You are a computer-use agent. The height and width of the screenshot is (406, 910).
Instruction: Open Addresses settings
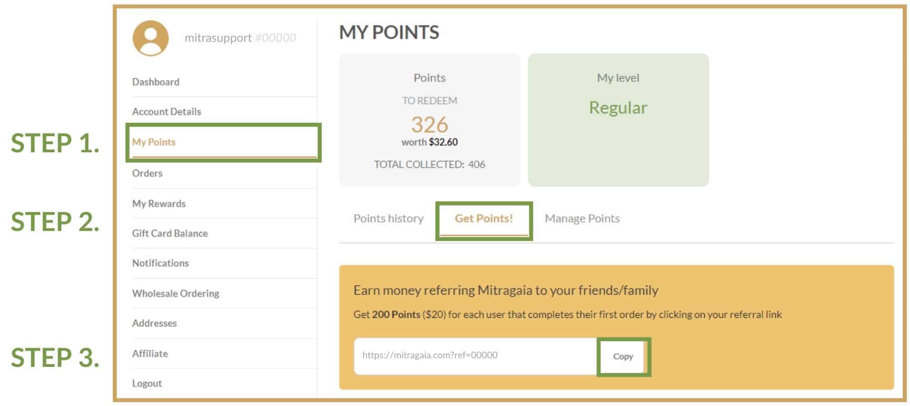tap(154, 323)
